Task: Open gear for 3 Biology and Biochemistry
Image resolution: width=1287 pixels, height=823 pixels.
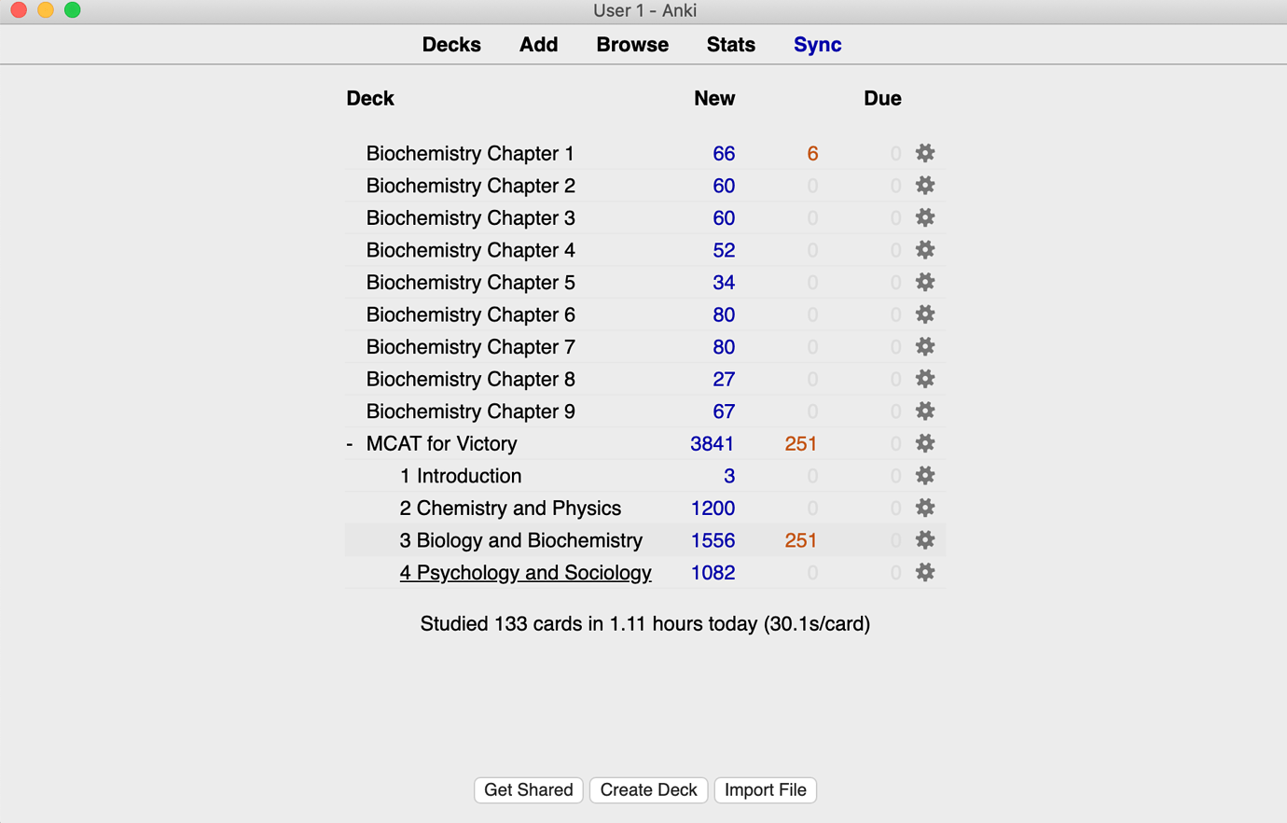Action: point(924,540)
